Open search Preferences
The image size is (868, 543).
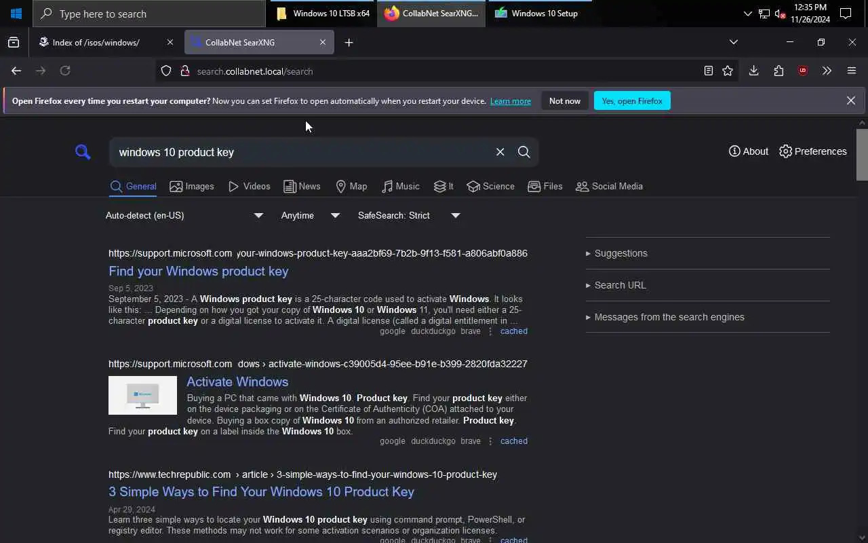click(813, 151)
